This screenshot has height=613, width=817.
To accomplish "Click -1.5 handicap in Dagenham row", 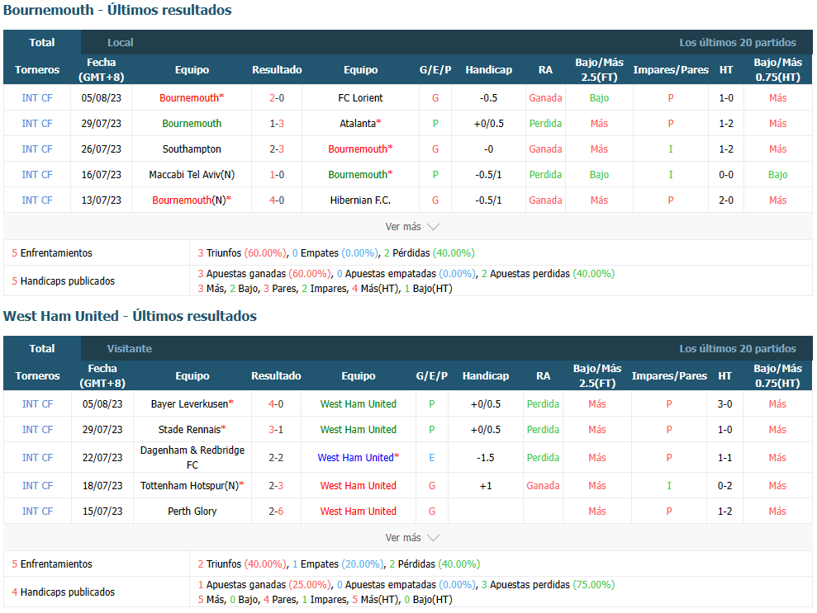I will 486,457.
